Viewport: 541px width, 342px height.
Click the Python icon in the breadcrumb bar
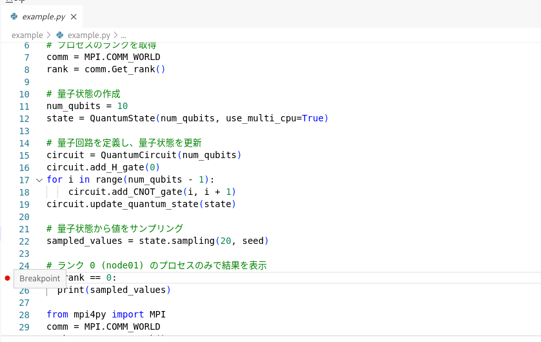(x=60, y=35)
